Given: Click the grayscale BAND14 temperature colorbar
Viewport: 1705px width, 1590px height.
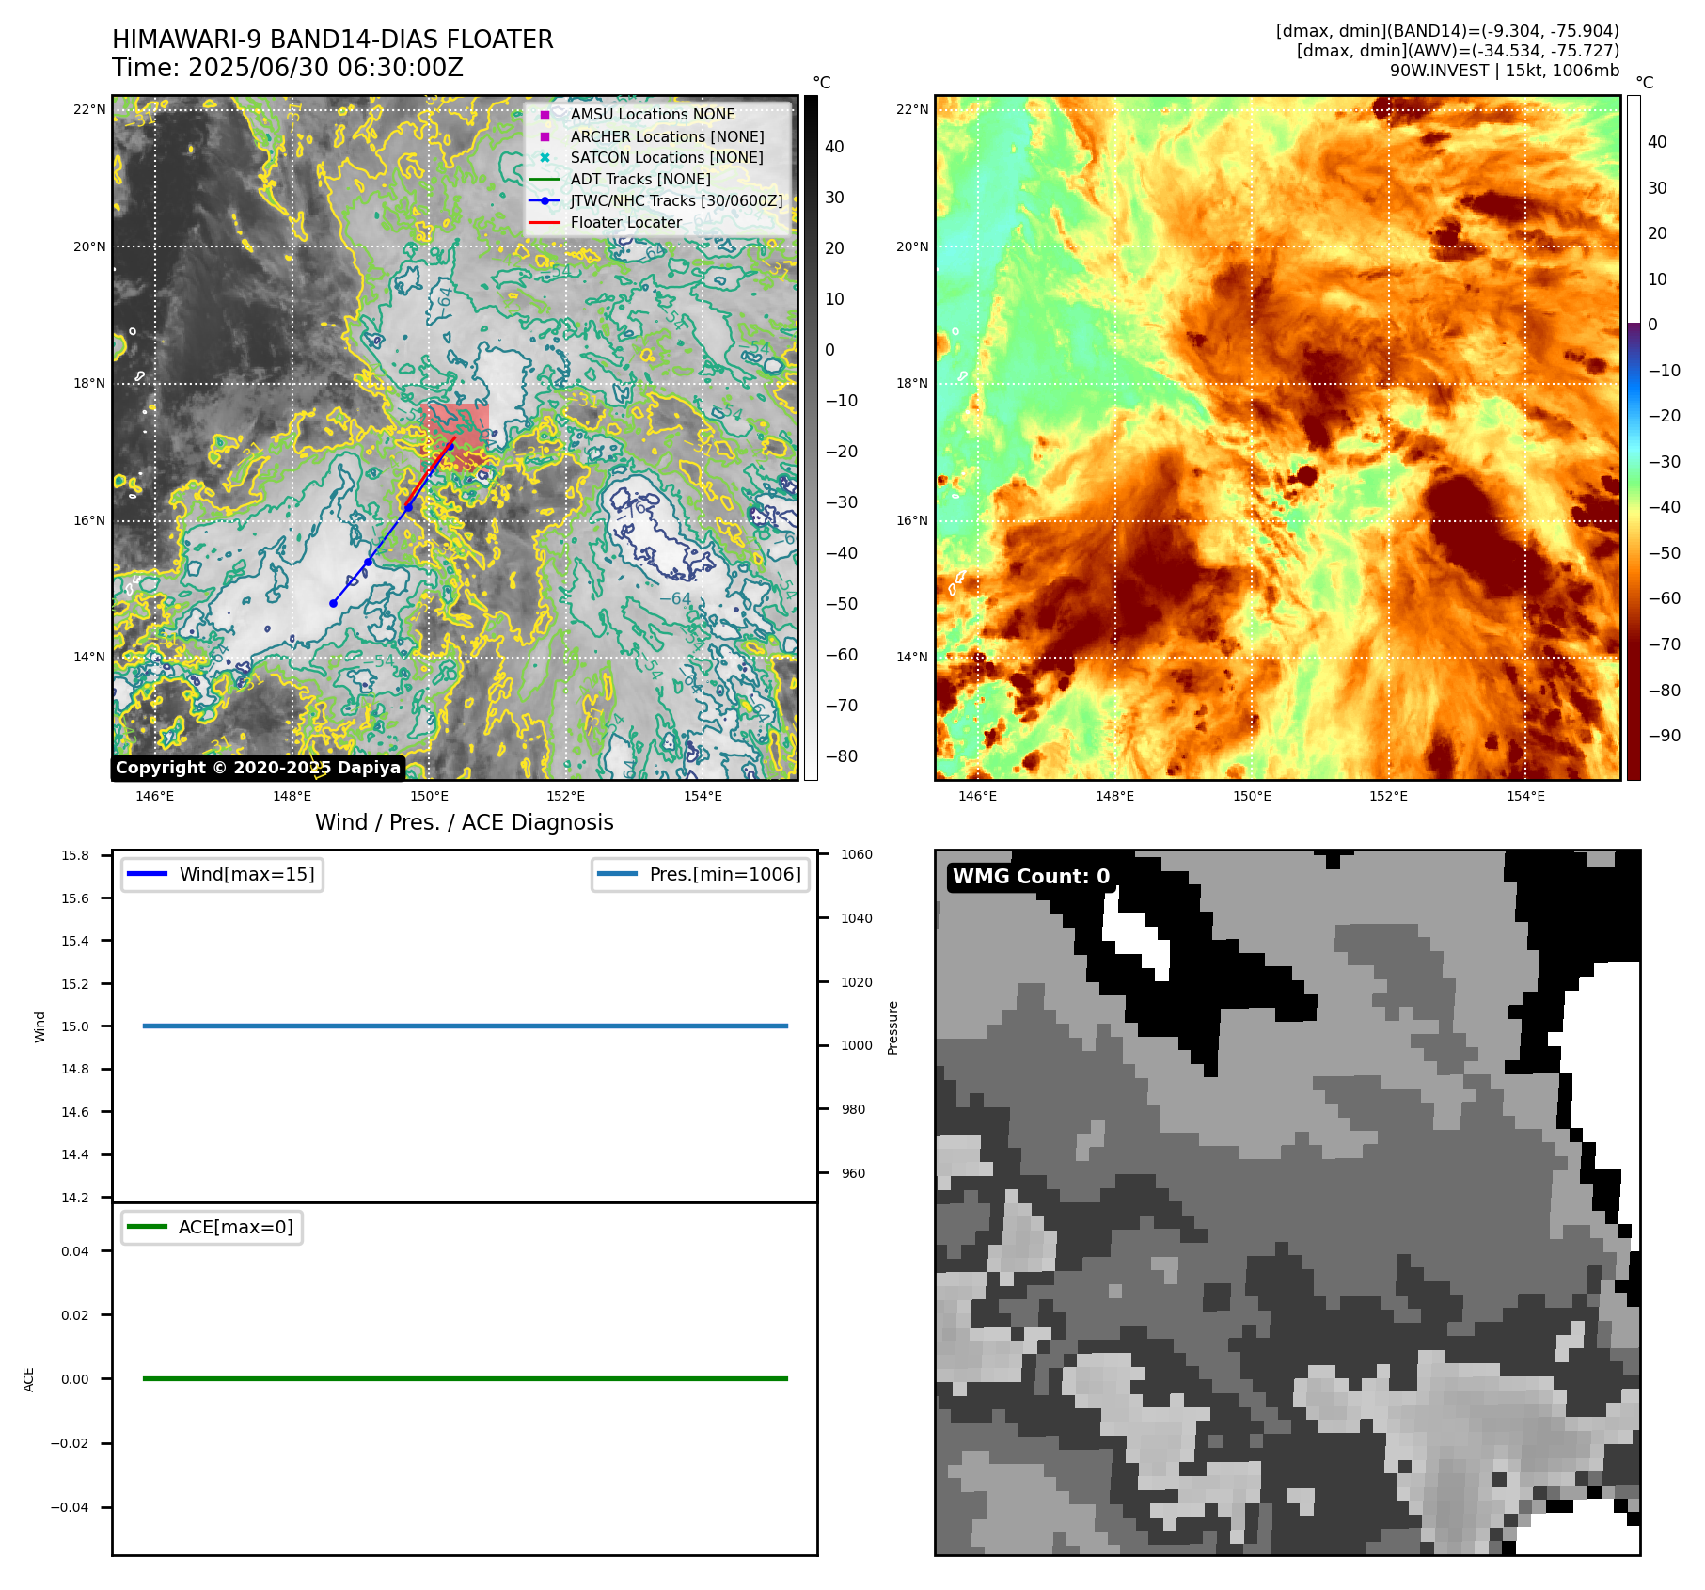Looking at the screenshot, I should pyautogui.click(x=811, y=437).
